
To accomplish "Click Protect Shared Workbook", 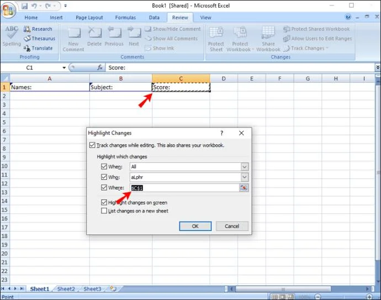I will [x=316, y=29].
